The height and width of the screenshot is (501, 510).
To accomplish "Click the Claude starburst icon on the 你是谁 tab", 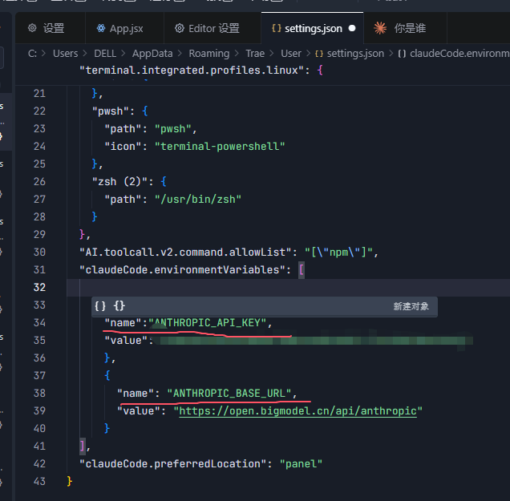I will click(380, 28).
